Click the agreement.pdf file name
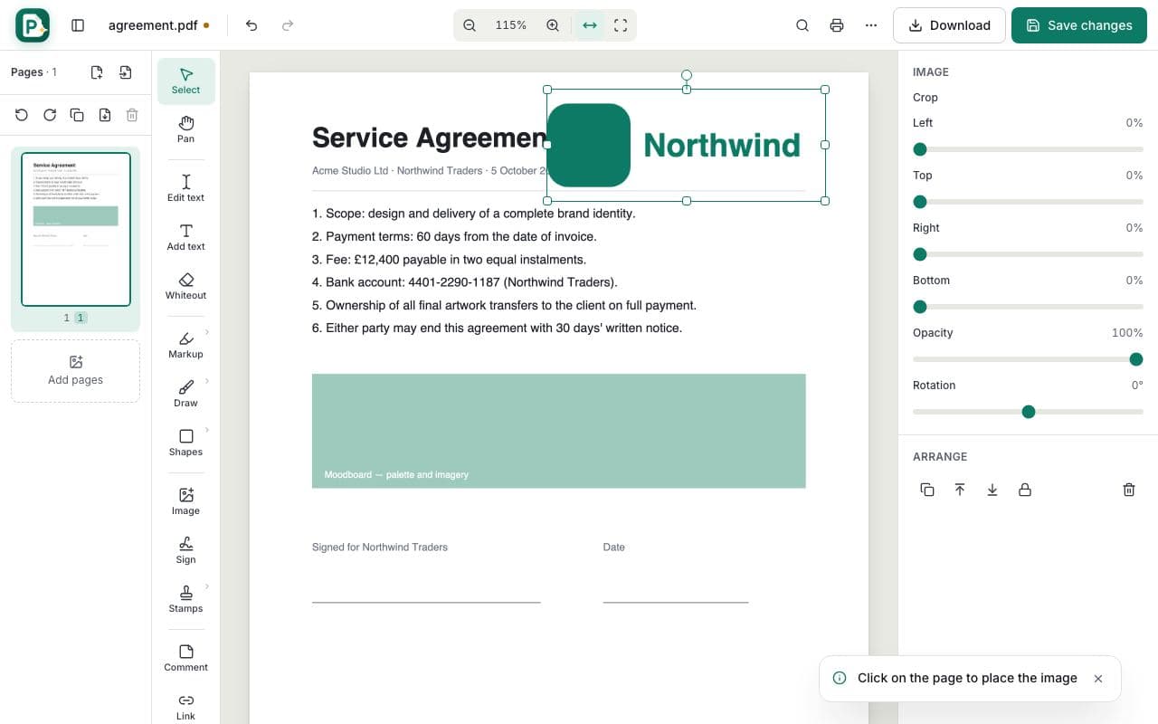The height and width of the screenshot is (724, 1158). point(153,25)
